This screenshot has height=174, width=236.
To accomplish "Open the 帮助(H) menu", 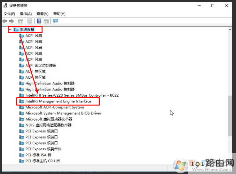I will coord(59,14).
